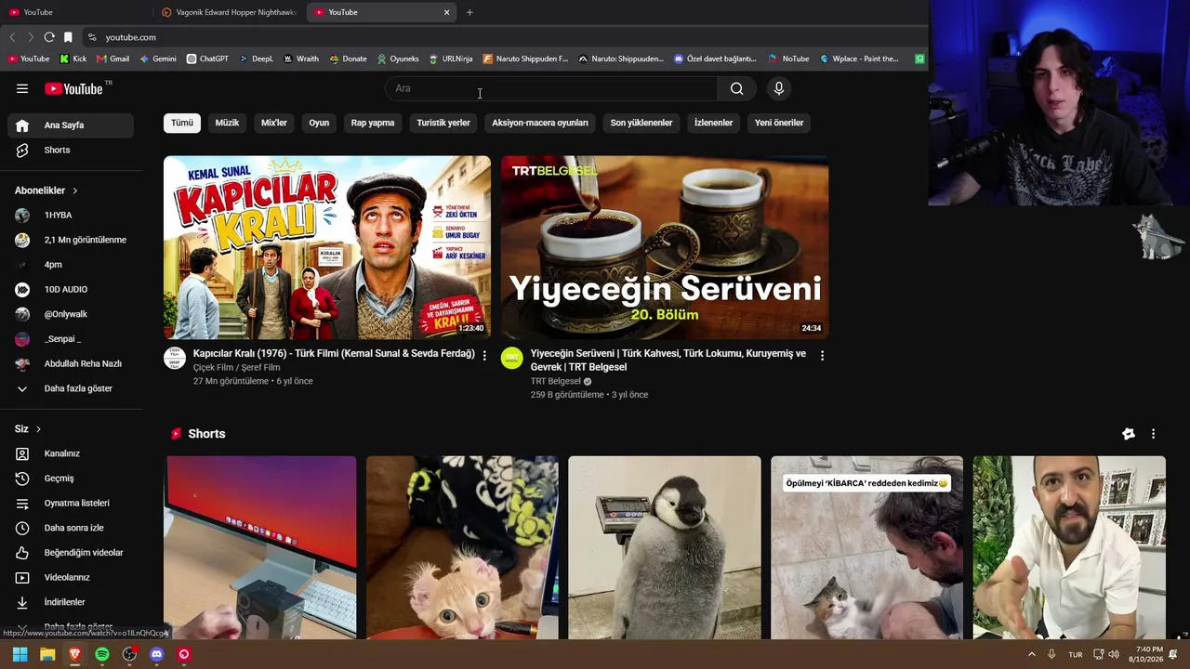The height and width of the screenshot is (669, 1190).
Task: Open options menu for Kapıcılar Kralı video
Action: click(x=484, y=356)
